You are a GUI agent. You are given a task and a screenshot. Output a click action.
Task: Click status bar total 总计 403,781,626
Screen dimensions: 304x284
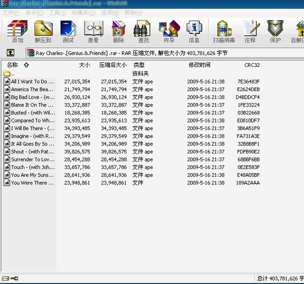pos(280,278)
